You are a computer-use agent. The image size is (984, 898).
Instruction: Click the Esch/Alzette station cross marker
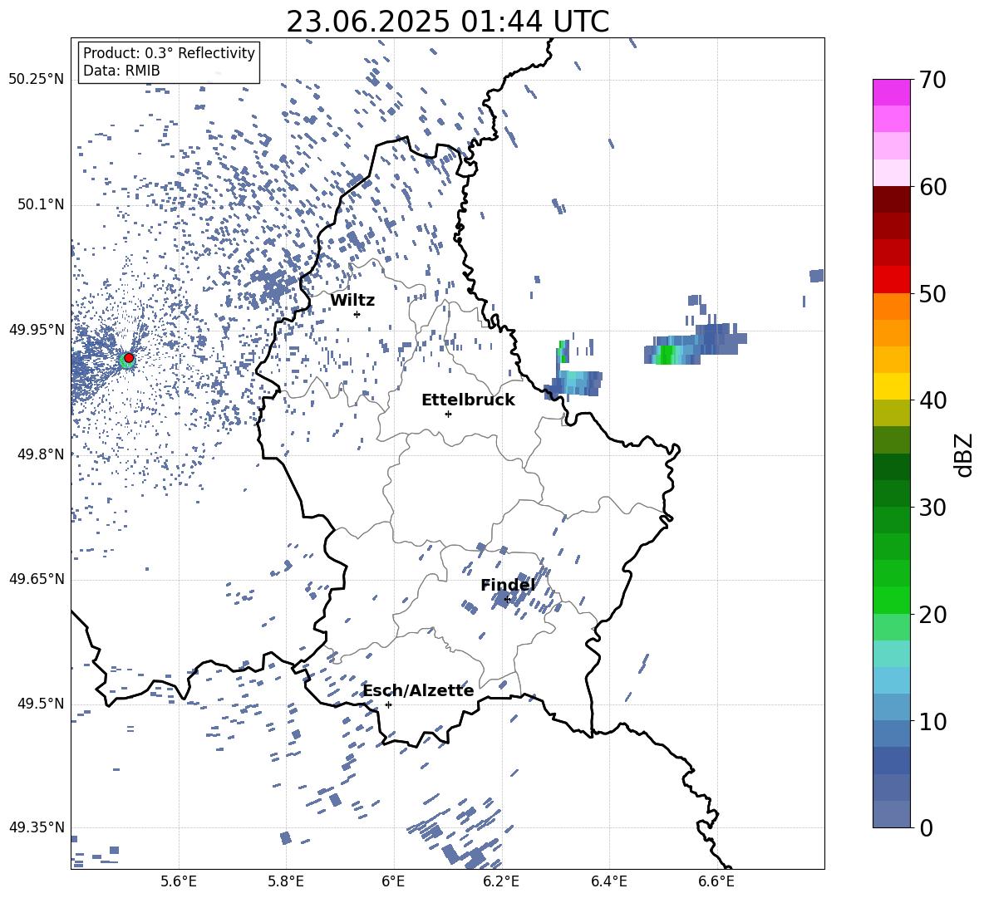click(388, 704)
